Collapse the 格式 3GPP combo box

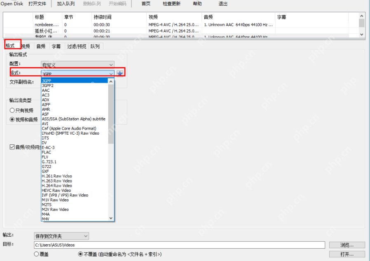pyautogui.click(x=77, y=74)
